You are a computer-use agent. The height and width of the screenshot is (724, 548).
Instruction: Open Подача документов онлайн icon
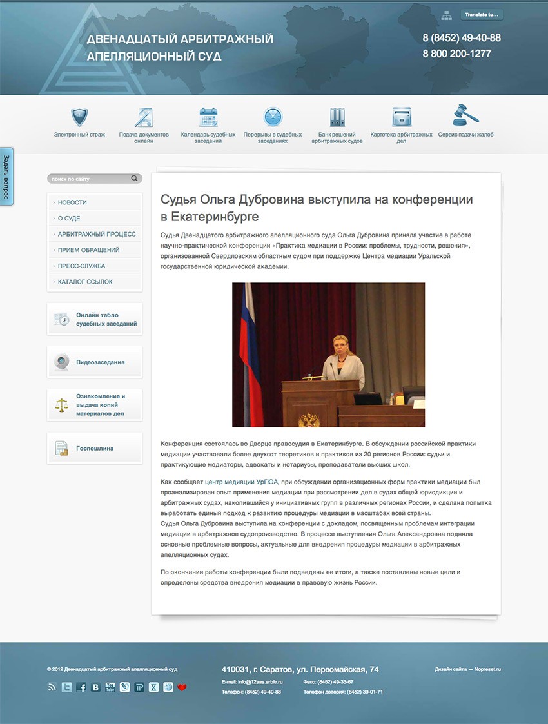pyautogui.click(x=143, y=118)
